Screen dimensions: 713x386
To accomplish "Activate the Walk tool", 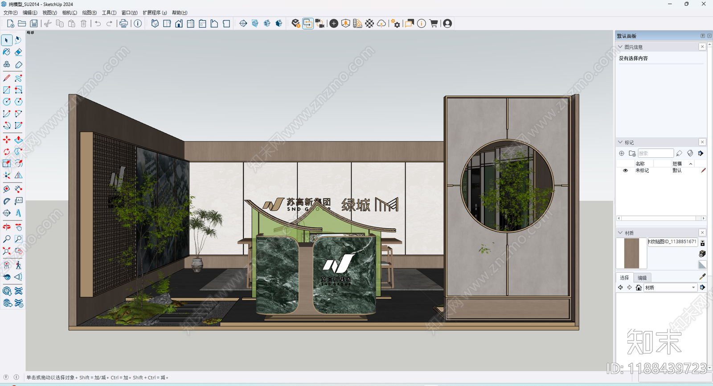I will pos(18,265).
